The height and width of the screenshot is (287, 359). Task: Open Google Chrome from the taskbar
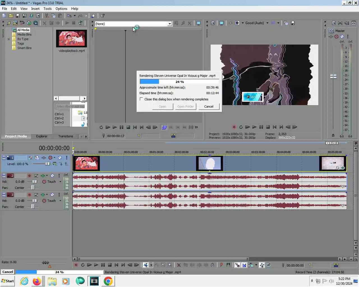tap(108, 281)
